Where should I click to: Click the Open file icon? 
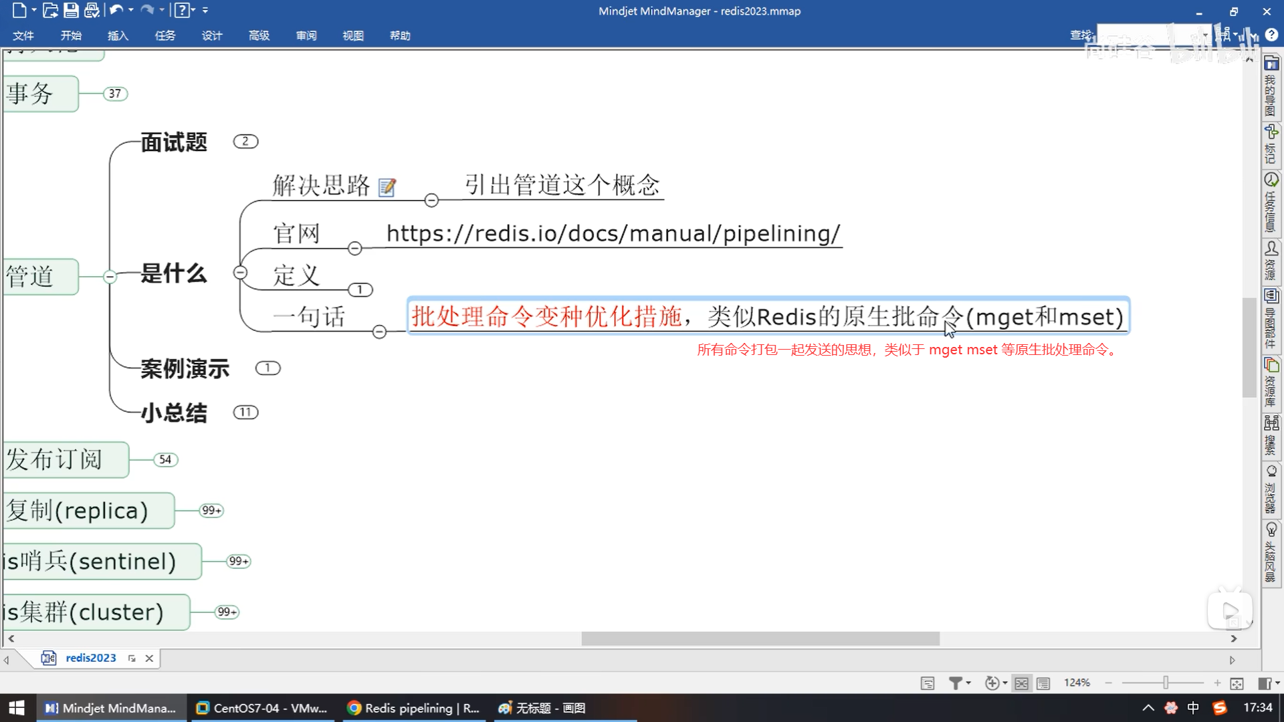(x=50, y=10)
